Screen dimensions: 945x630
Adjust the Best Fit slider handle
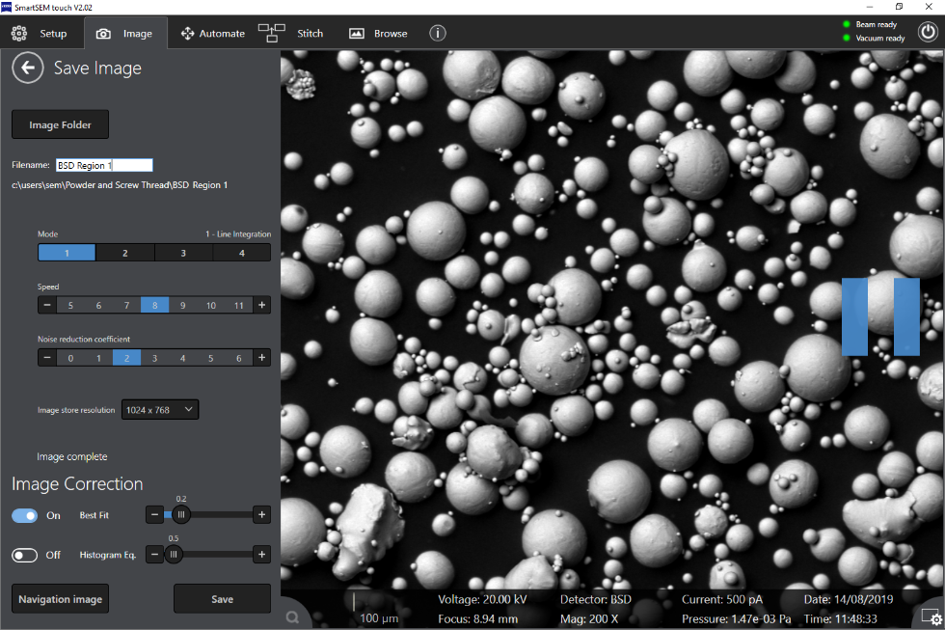(181, 515)
